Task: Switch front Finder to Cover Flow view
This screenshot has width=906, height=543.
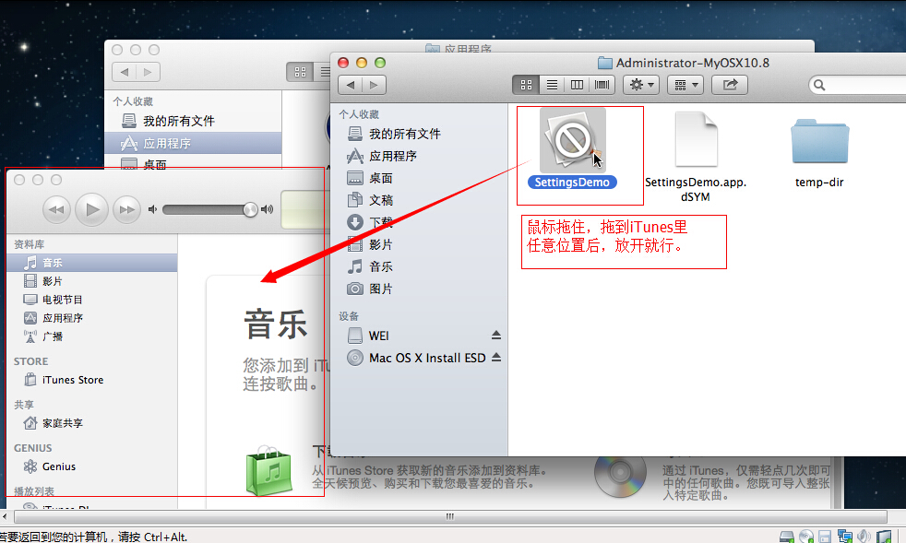Action: click(x=602, y=85)
